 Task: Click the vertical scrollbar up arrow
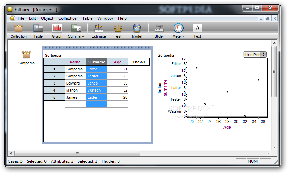[x=274, y=43]
